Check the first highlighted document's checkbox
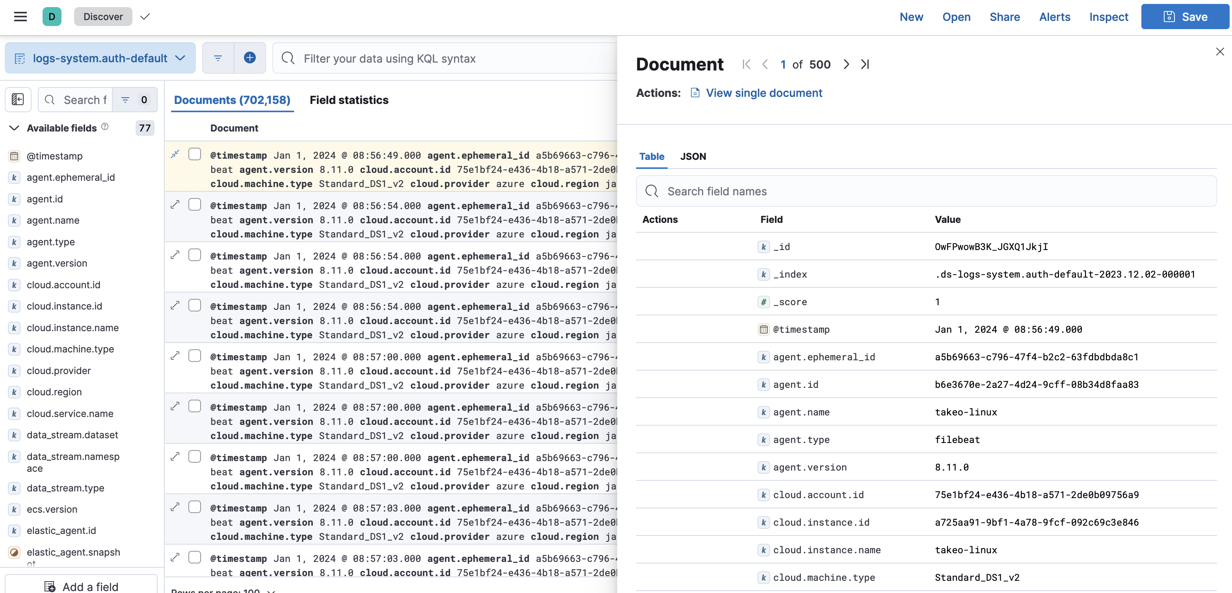The image size is (1232, 593). pyautogui.click(x=195, y=154)
